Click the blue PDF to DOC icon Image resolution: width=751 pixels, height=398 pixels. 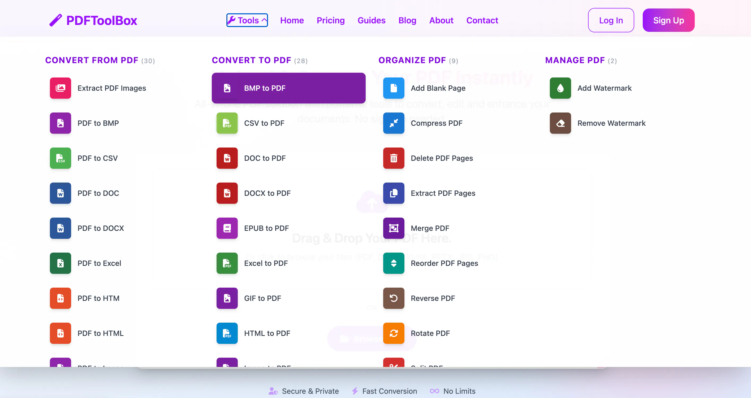60,193
